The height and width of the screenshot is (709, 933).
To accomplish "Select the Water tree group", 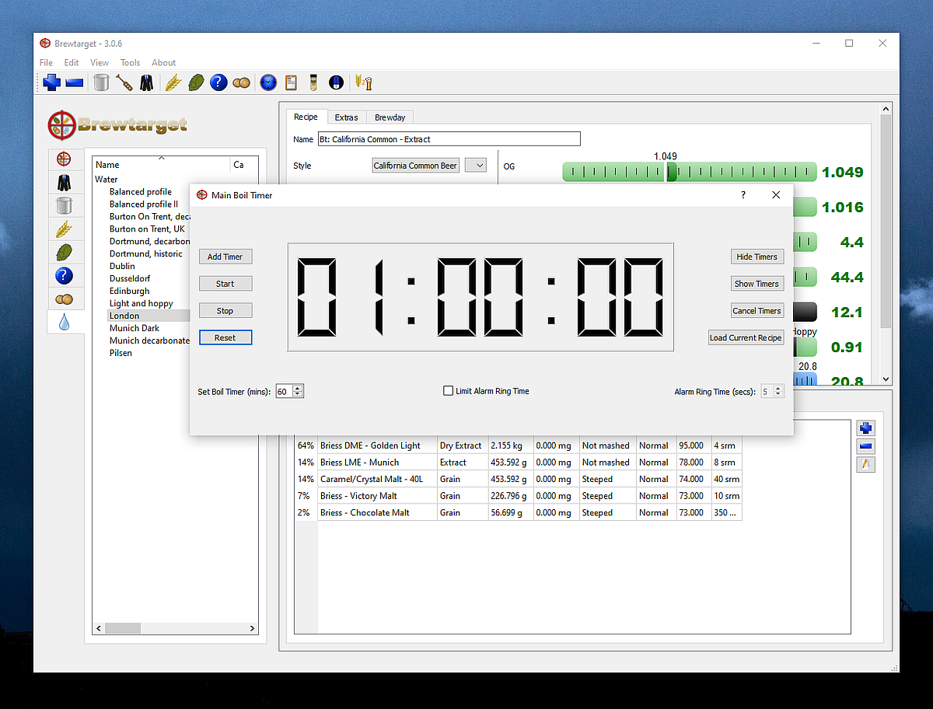I will pyautogui.click(x=107, y=180).
